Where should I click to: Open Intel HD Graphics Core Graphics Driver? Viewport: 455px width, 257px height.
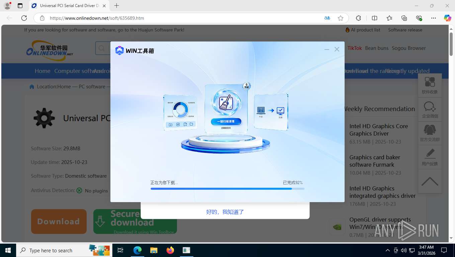point(379,130)
